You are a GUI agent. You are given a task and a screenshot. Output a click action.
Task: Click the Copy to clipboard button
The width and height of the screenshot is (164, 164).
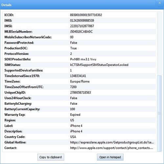(x=51, y=157)
